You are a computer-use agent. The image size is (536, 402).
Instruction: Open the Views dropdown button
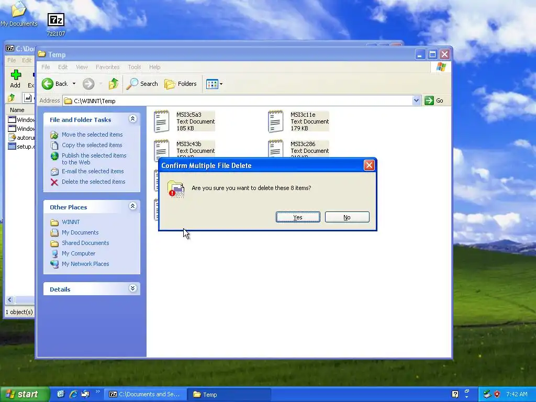(x=214, y=84)
